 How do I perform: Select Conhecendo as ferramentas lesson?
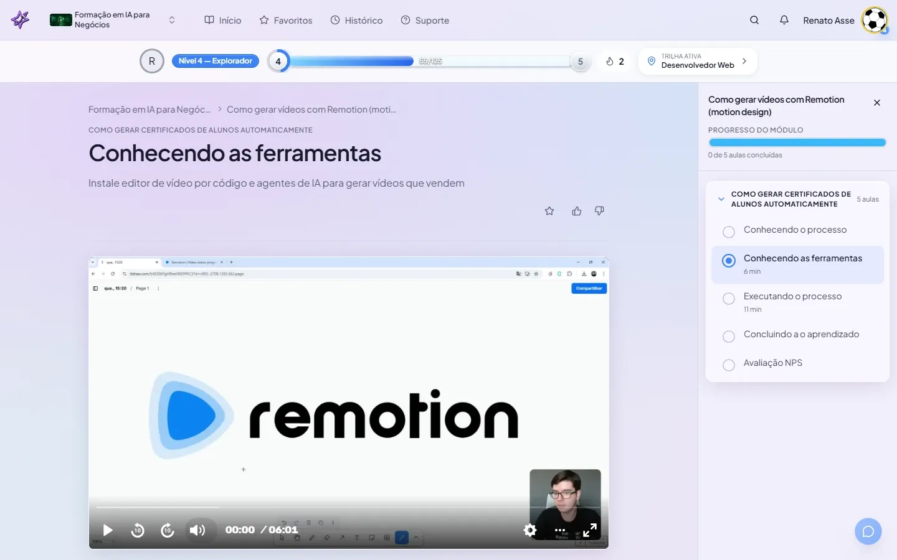(798, 264)
